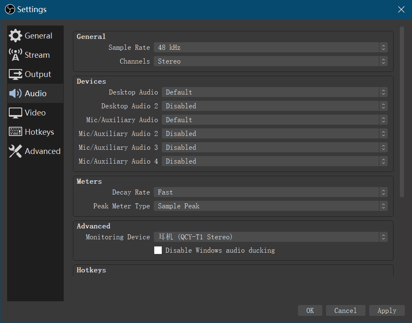The width and height of the screenshot is (412, 323).
Task: Open Video settings via monitor icon
Action: tap(15, 113)
